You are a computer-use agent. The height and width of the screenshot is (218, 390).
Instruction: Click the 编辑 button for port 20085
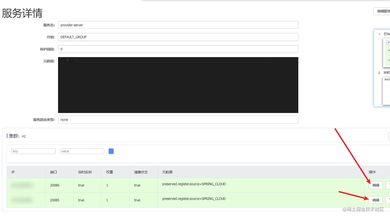[376, 200]
